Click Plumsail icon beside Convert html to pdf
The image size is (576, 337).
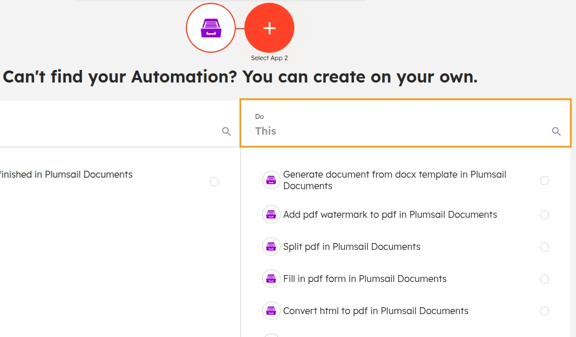[271, 311]
